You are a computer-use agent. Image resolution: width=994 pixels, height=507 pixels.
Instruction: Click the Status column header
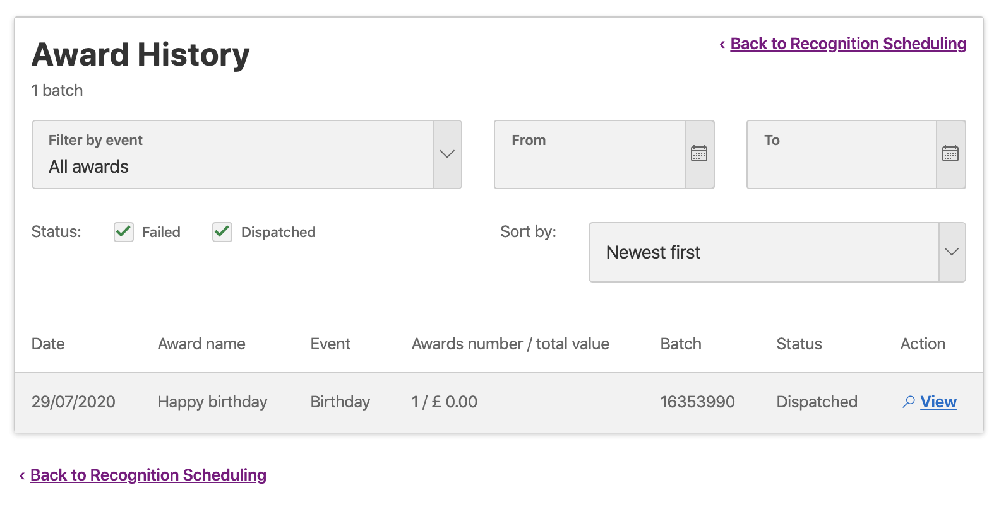(799, 344)
